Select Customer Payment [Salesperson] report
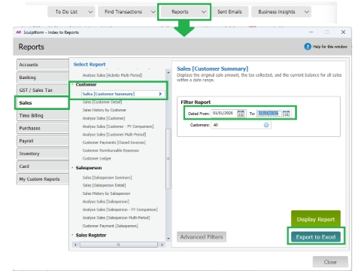The image size is (361, 271). [x=110, y=226]
